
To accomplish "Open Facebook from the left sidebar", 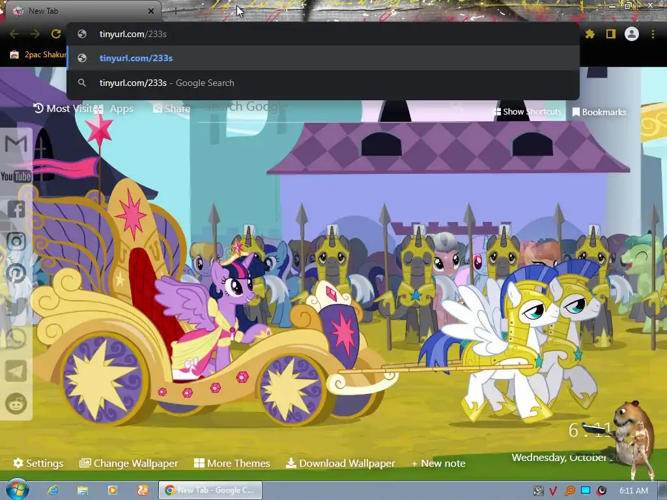I will coord(16,209).
